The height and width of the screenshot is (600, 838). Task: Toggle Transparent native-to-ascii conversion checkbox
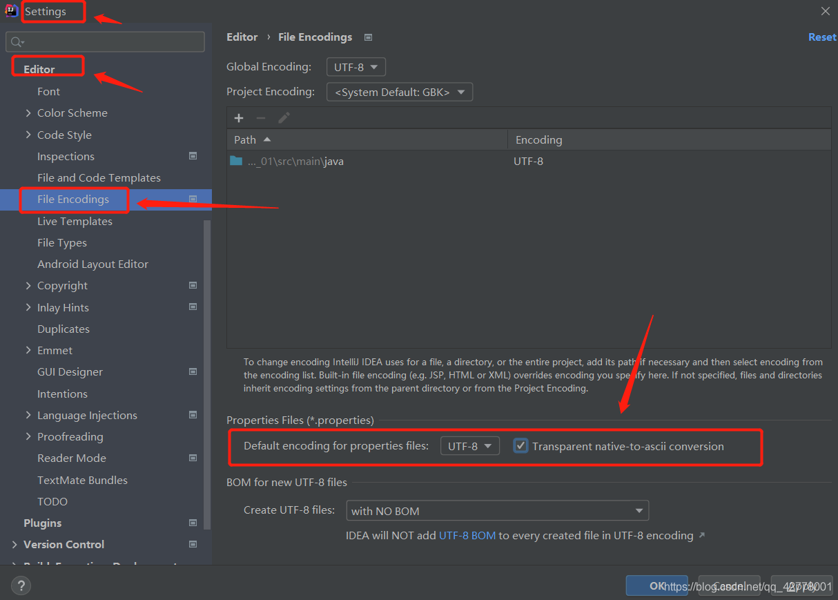[x=521, y=446]
